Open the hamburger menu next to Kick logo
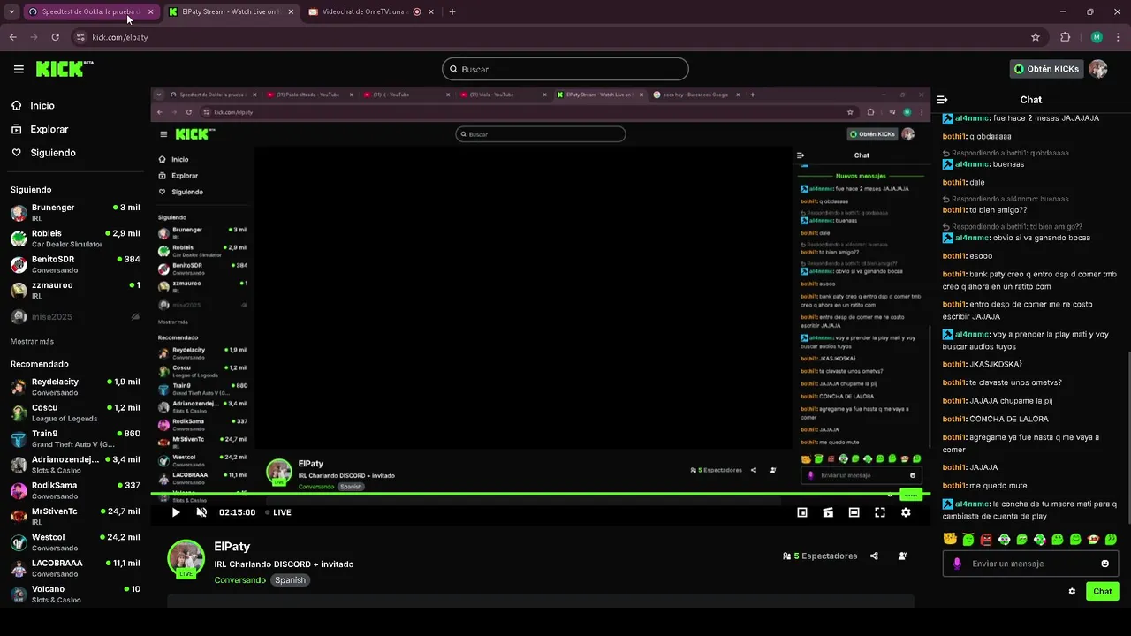The width and height of the screenshot is (1131, 636). tap(19, 69)
